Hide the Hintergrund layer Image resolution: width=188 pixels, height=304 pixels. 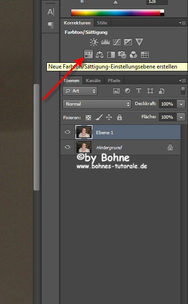tap(68, 147)
